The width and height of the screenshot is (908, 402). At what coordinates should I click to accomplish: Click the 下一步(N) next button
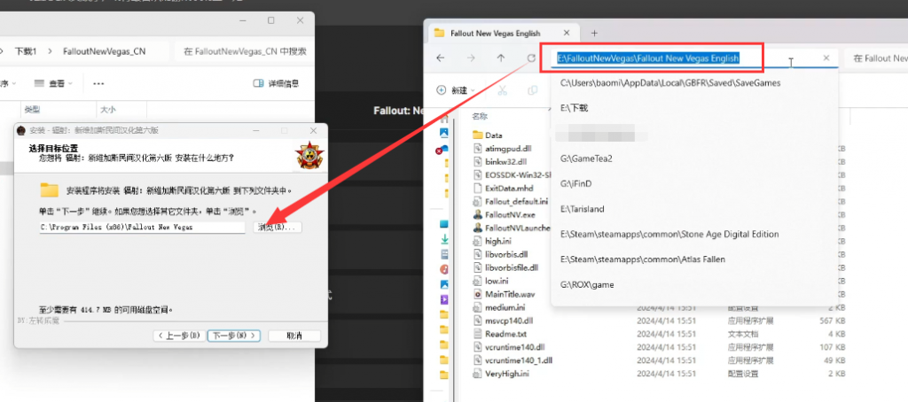[234, 336]
